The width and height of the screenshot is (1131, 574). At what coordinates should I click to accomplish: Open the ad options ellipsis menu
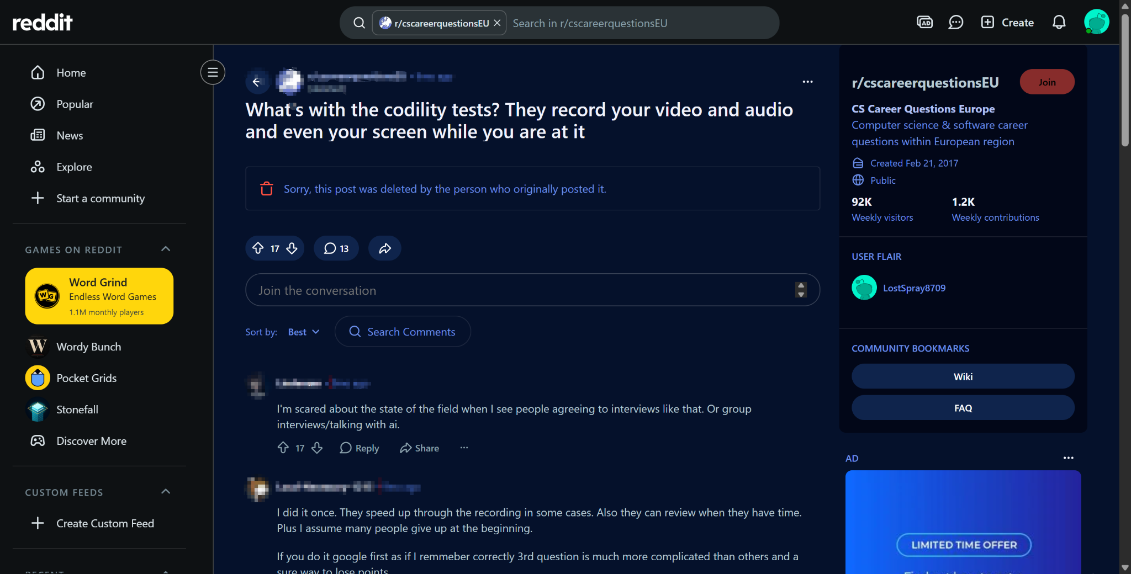pos(1069,458)
